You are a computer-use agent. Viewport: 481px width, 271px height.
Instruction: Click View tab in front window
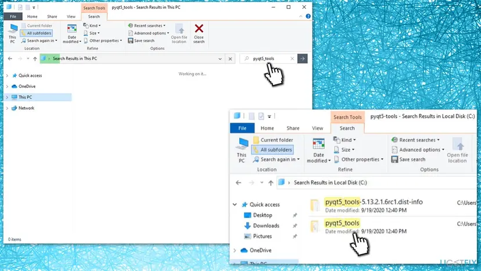click(318, 128)
